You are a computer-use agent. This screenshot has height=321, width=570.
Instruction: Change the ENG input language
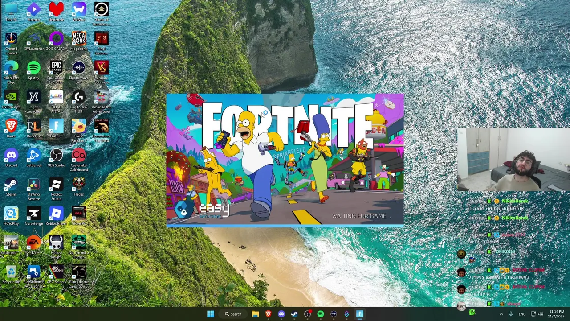click(x=522, y=314)
